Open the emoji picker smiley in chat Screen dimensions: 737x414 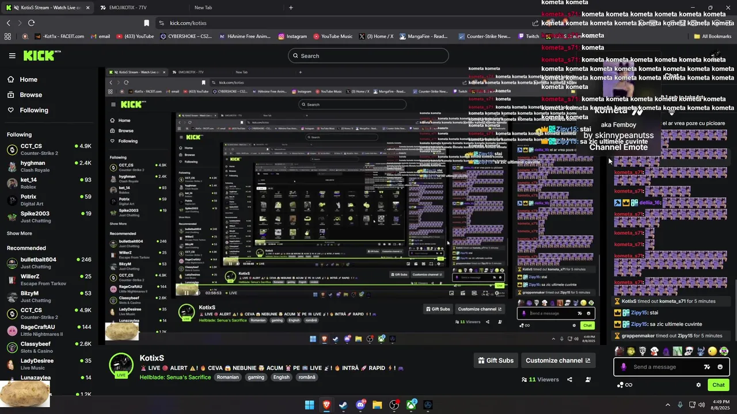point(720,367)
